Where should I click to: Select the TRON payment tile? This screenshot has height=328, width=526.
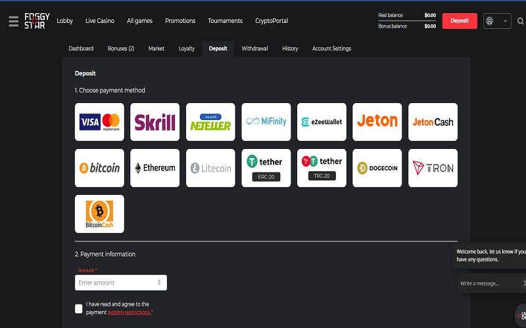click(x=433, y=168)
